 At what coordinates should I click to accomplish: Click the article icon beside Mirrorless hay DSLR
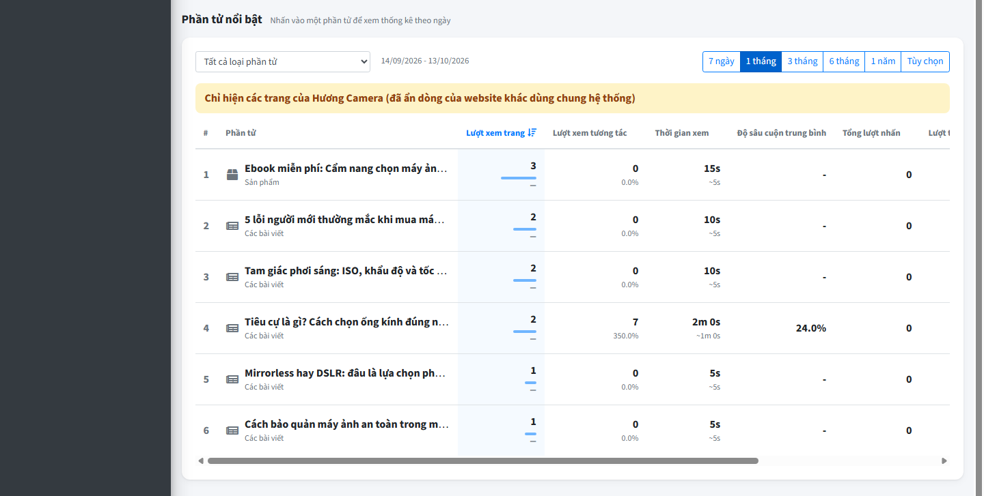(x=232, y=379)
